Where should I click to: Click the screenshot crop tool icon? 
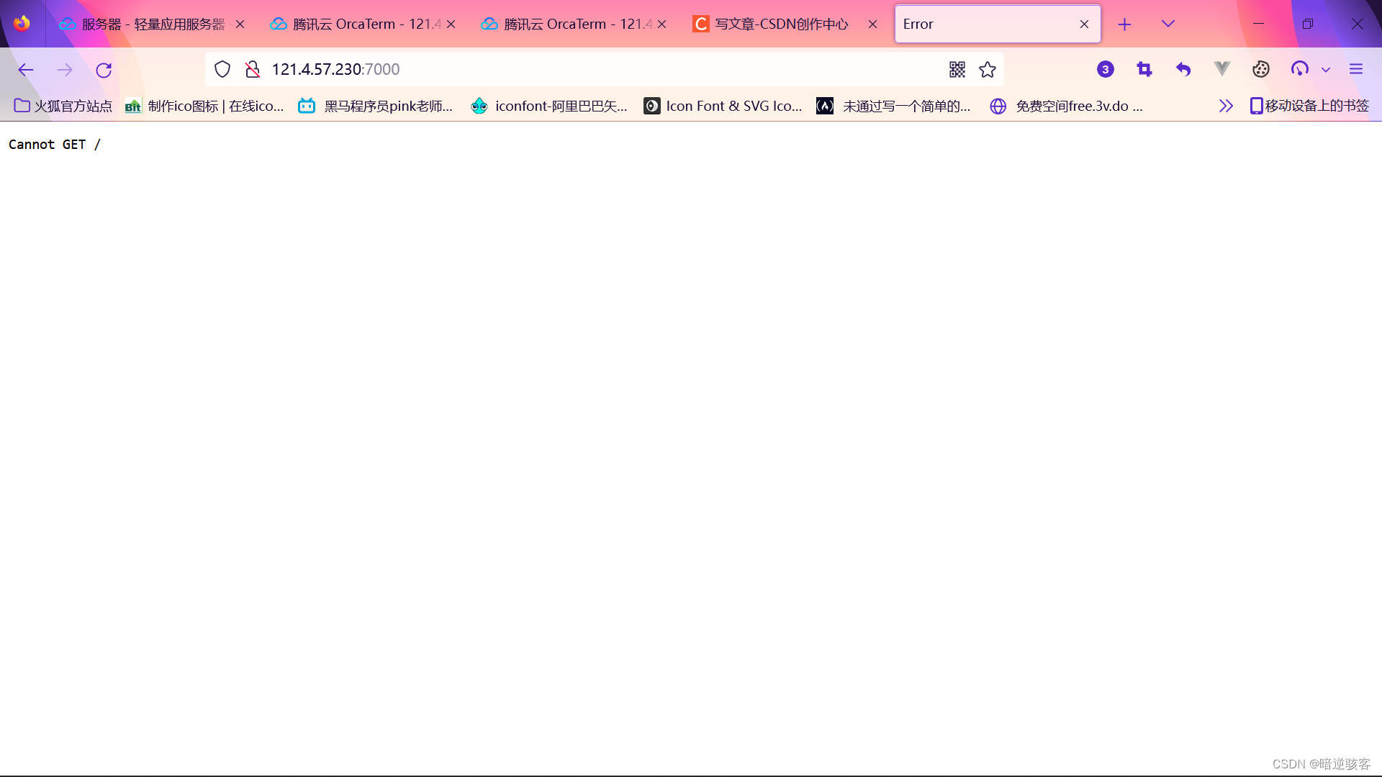[x=1144, y=69]
